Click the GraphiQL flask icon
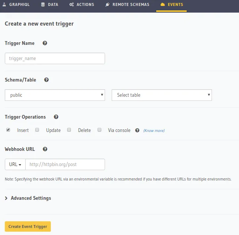Viewport: 239px width, 235px height. coord(5,5)
